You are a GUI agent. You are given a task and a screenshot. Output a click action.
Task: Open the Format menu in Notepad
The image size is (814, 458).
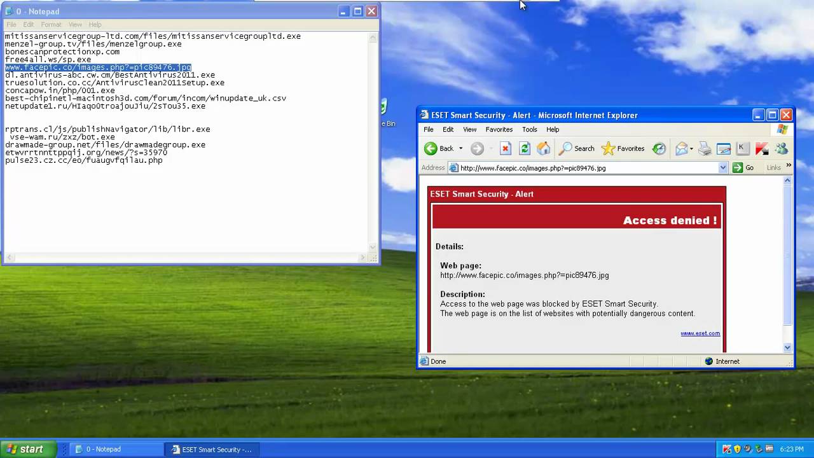(x=52, y=24)
